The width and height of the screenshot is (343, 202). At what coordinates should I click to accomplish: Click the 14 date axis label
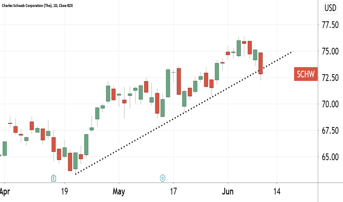pos(277,191)
